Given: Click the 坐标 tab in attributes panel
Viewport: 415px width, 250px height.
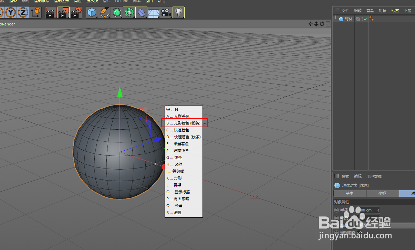Looking at the screenshot, I should tap(383, 193).
